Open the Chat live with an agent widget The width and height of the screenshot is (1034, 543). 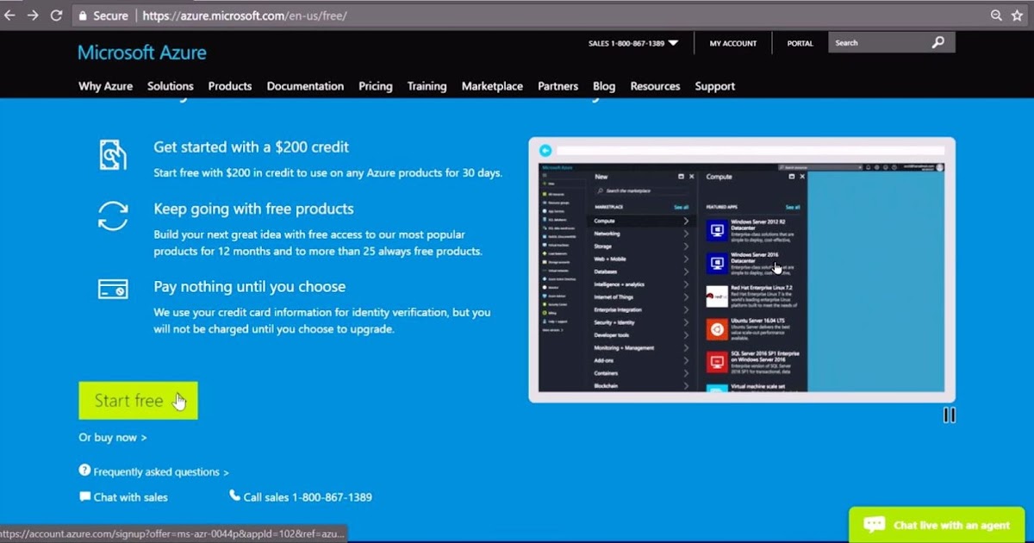(x=936, y=524)
